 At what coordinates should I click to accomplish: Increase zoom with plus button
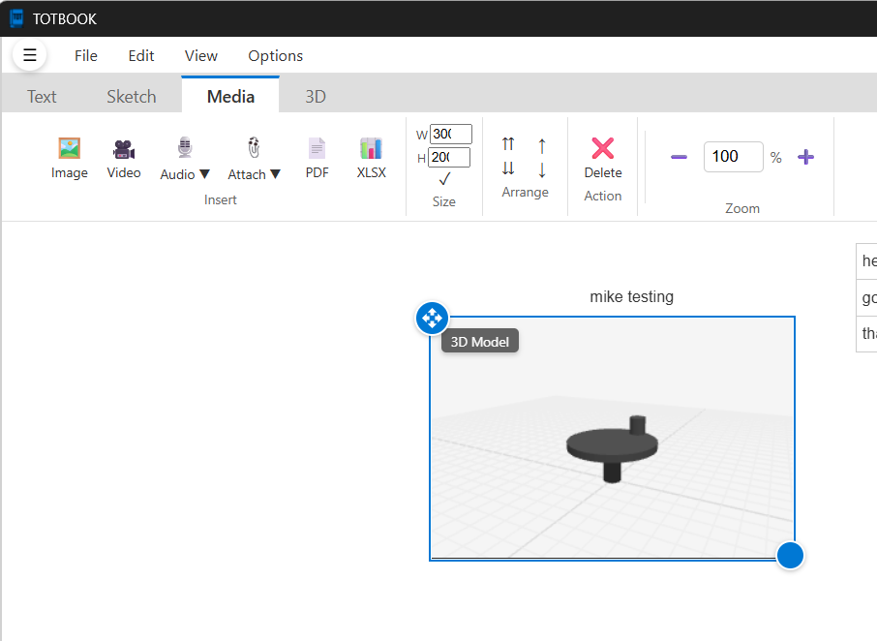pos(805,157)
